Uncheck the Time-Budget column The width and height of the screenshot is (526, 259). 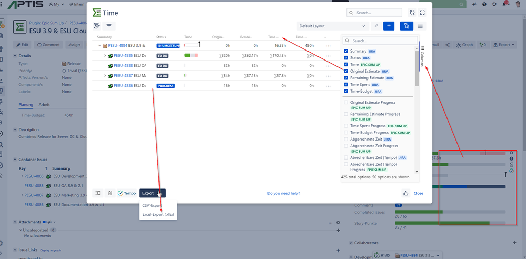click(x=346, y=91)
